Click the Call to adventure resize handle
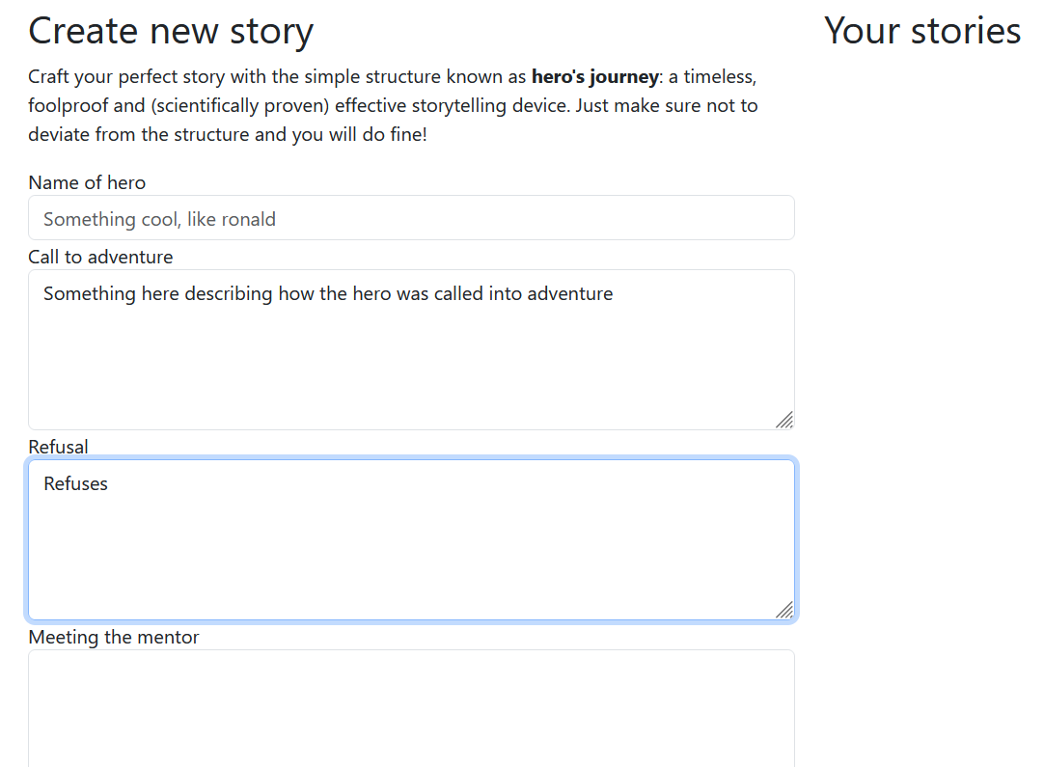Screen dimensions: 1044x767 pyautogui.click(x=784, y=420)
